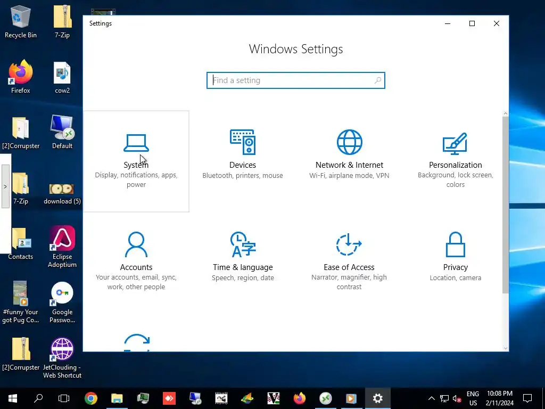Open the partially visible Update settings icon
This screenshot has height=409, width=545.
click(137, 342)
